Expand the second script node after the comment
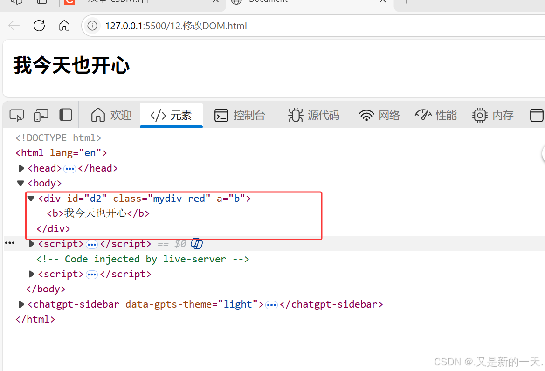Viewport: 545px width, 371px height. coord(31,274)
